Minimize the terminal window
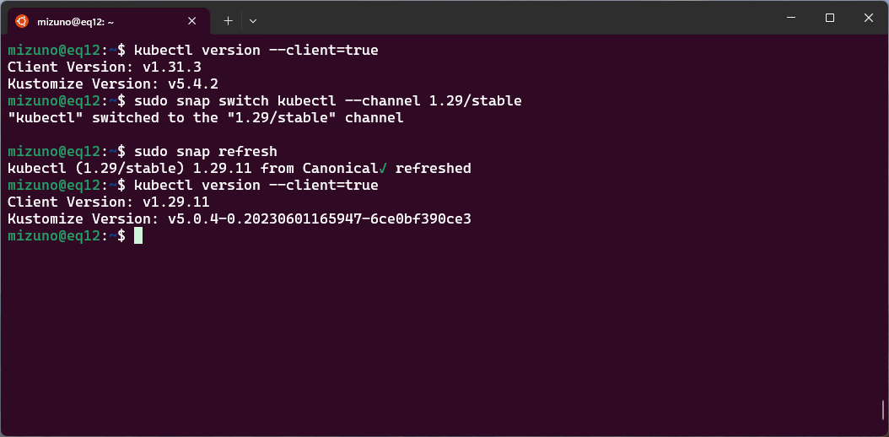This screenshot has width=889, height=437. (791, 18)
